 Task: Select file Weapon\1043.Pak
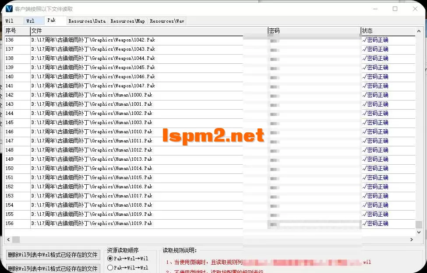[x=93, y=49]
